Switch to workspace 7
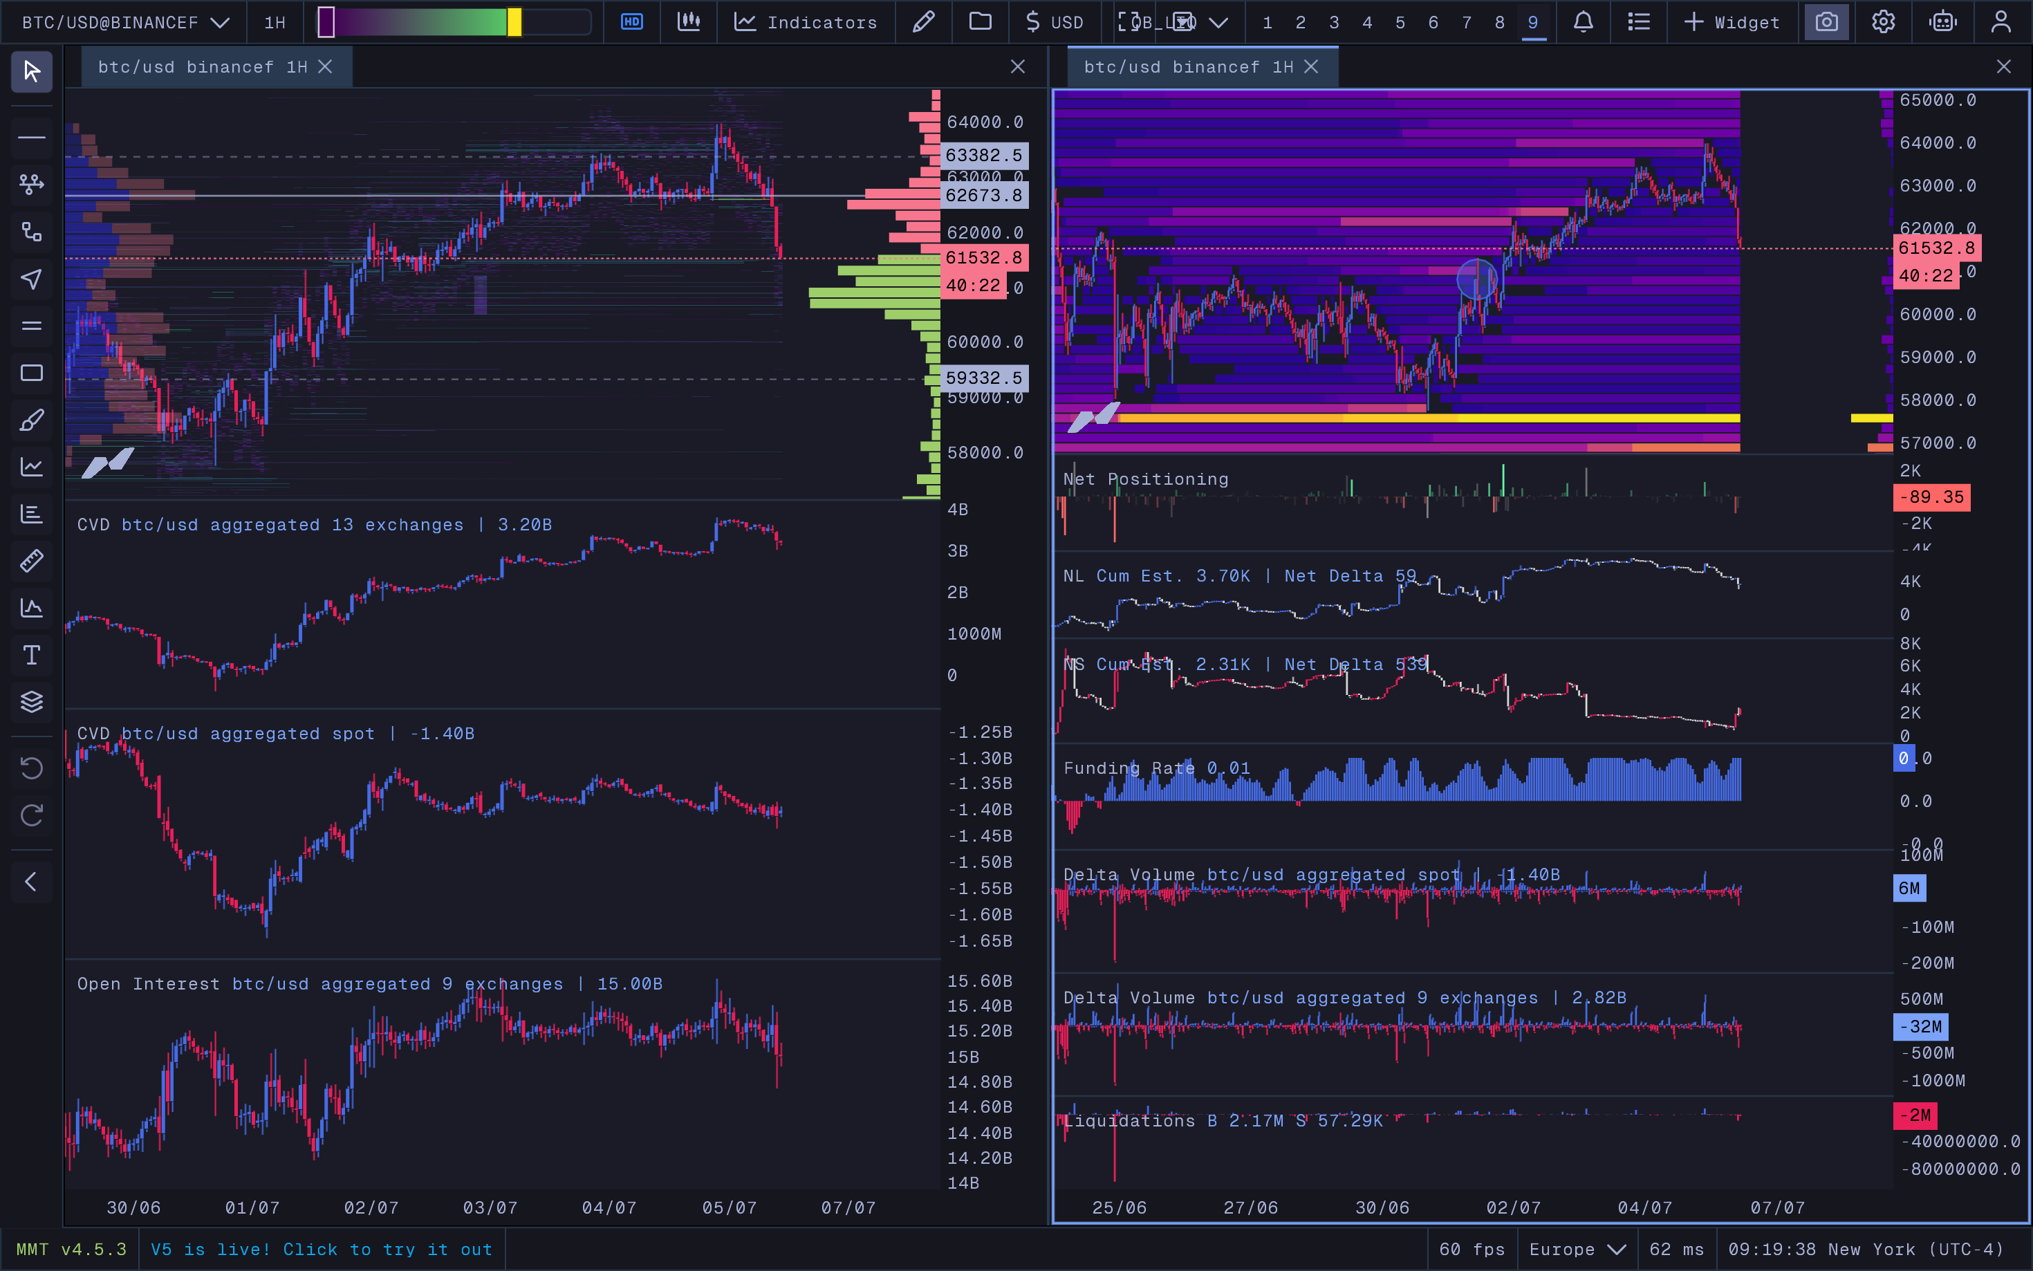 pos(1467,22)
